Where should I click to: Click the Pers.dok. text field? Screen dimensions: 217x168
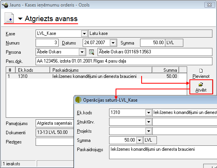point(124,61)
